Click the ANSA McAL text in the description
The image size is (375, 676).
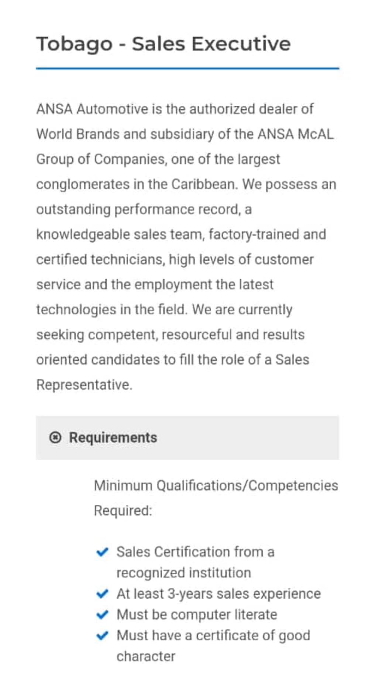296,134
